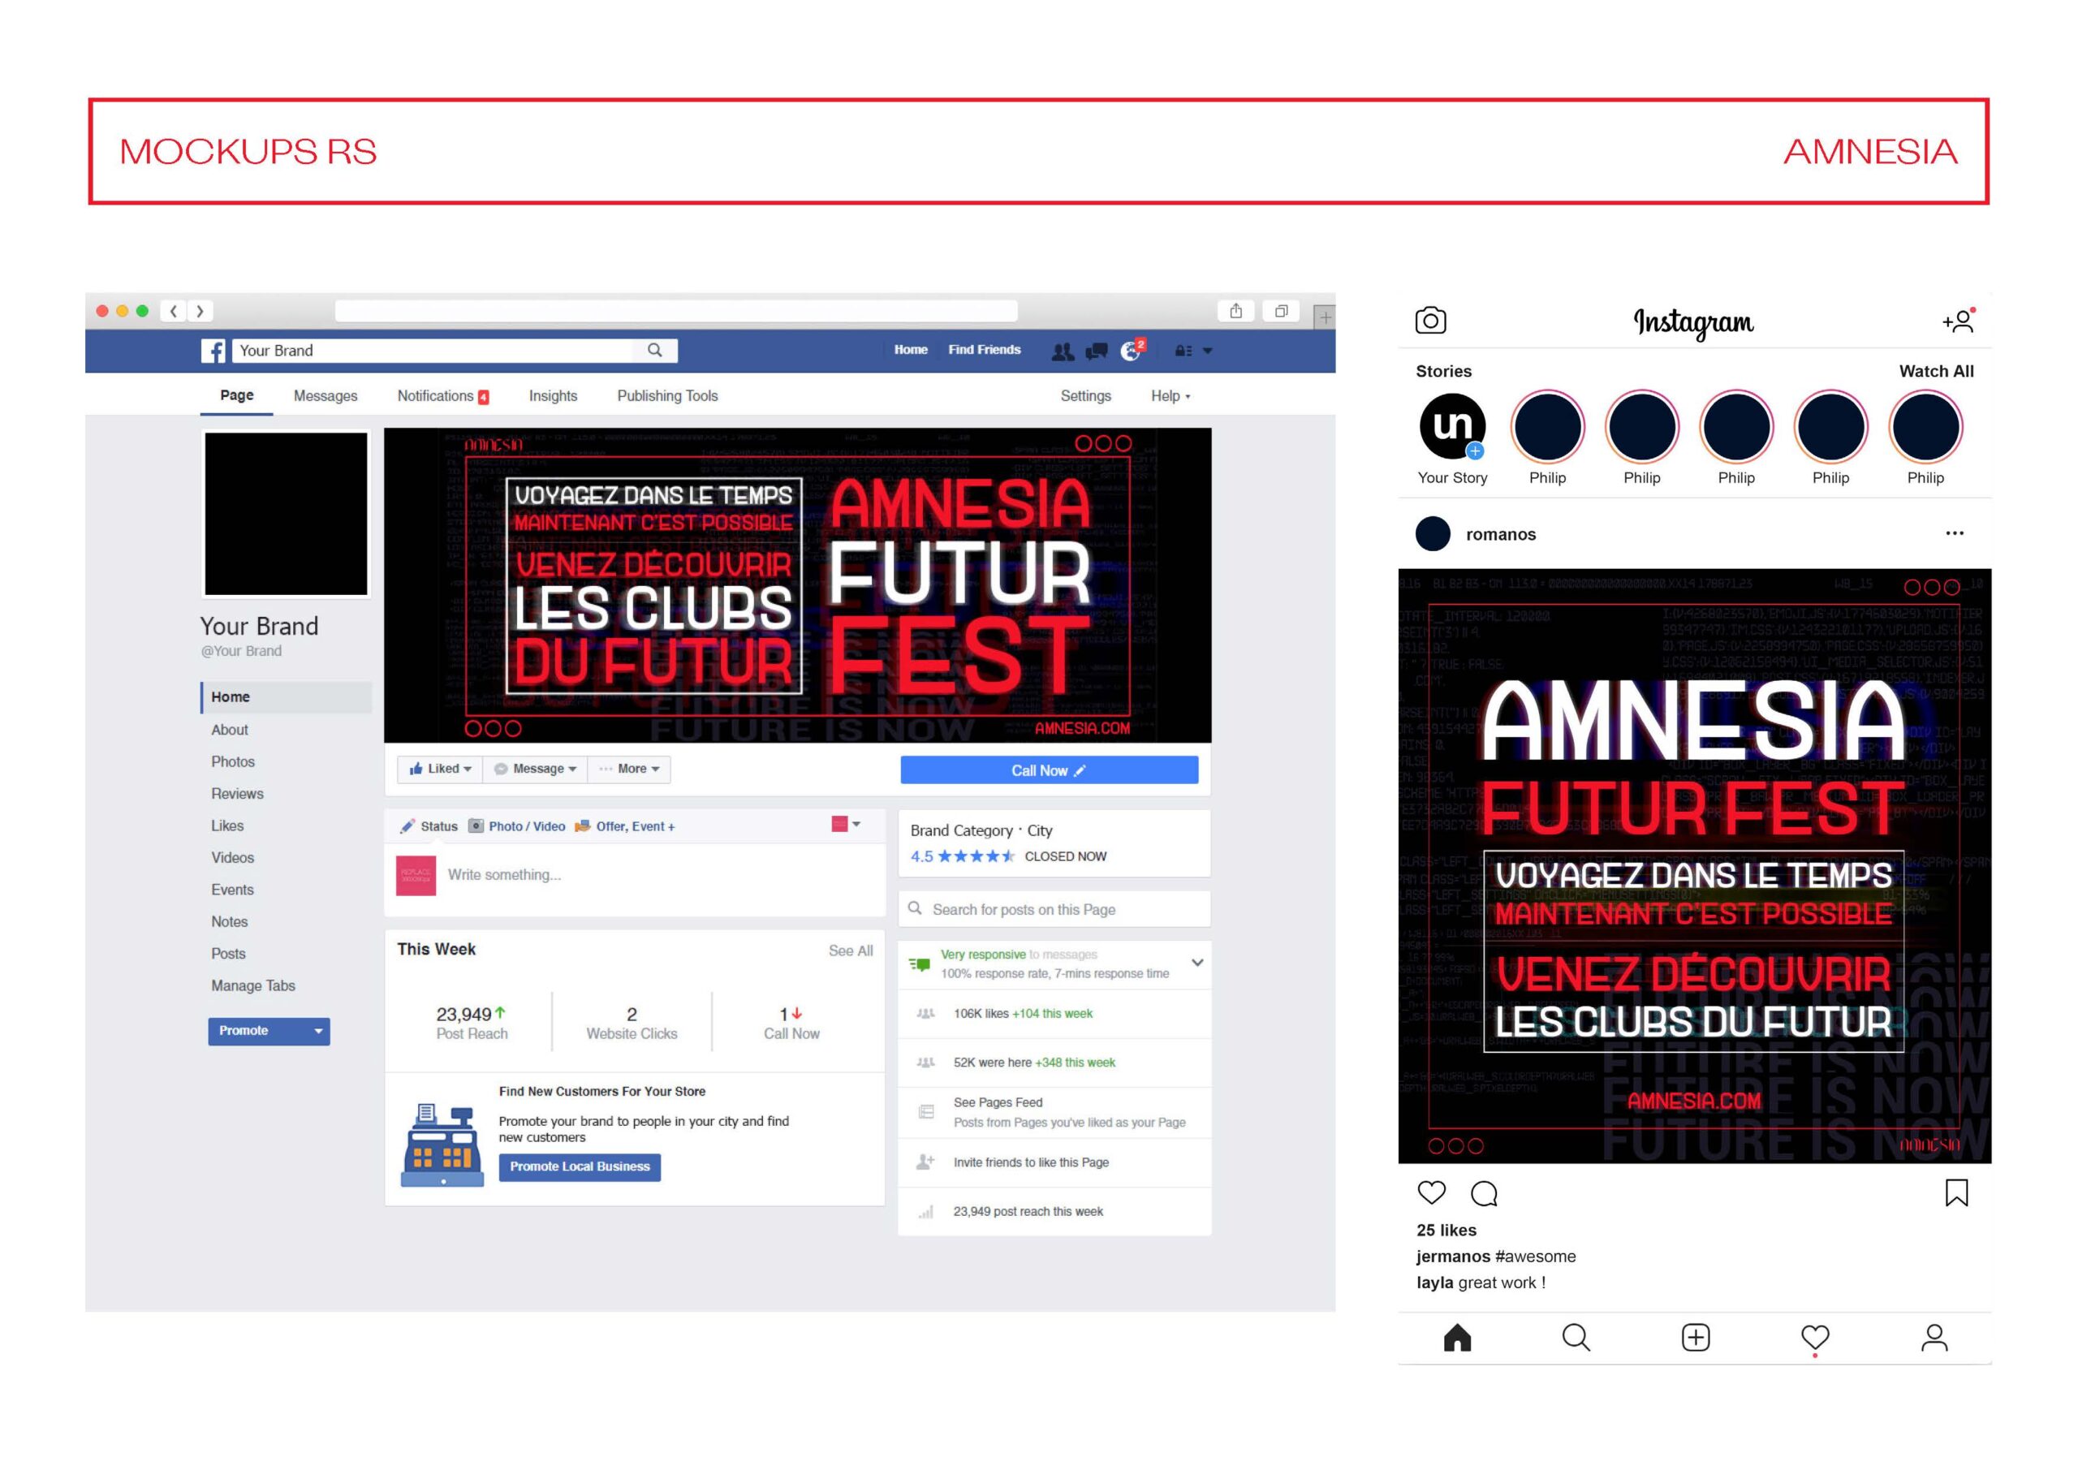Open the Promote dropdown arrow
Image resolution: width=2078 pixels, height=1470 pixels.
(x=317, y=1031)
